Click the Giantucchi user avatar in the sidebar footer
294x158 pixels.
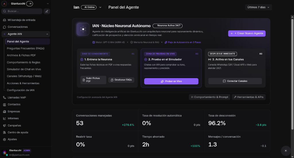[x=5, y=153]
